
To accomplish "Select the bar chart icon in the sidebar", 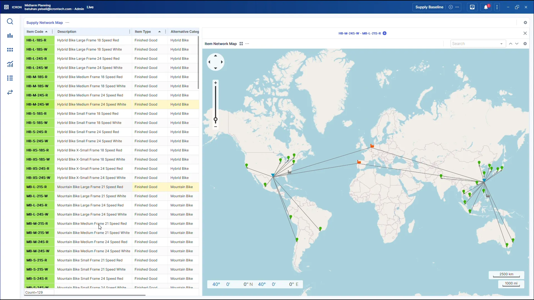I will [10, 36].
